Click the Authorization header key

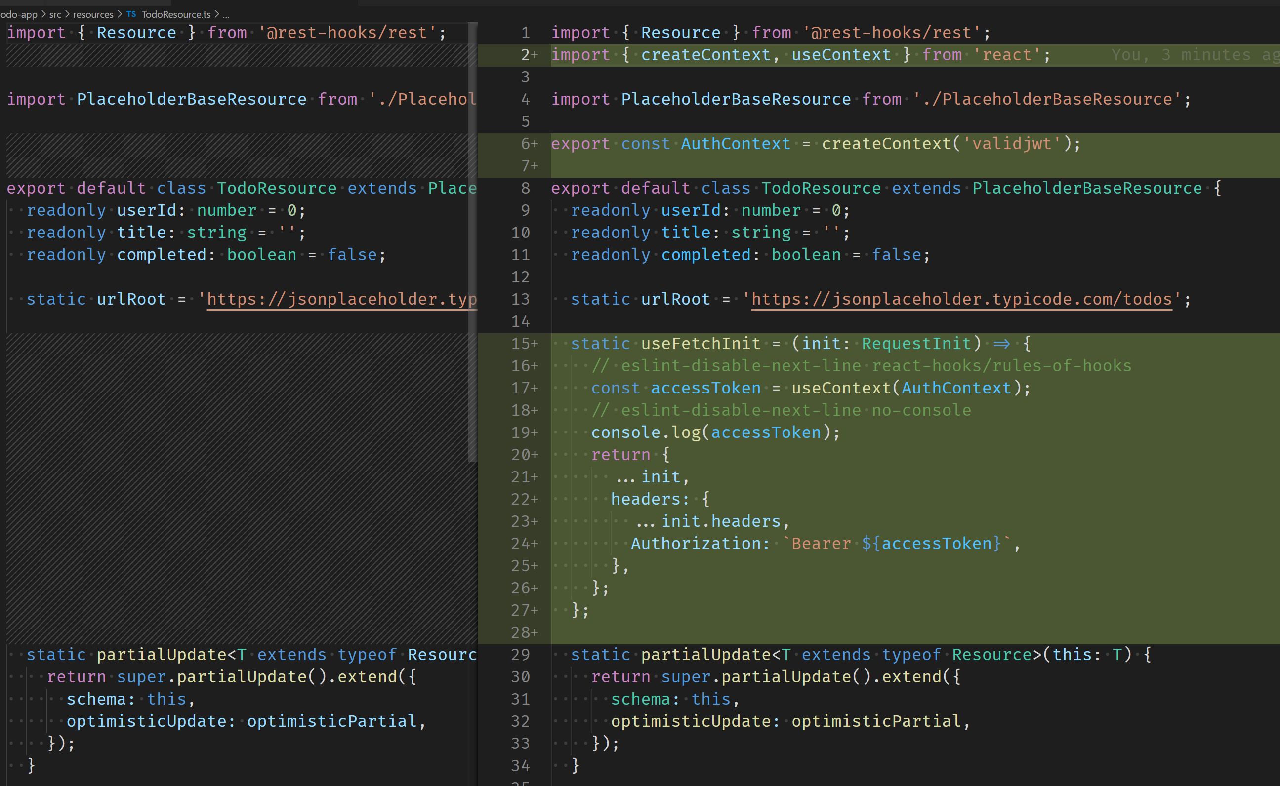[x=696, y=544]
